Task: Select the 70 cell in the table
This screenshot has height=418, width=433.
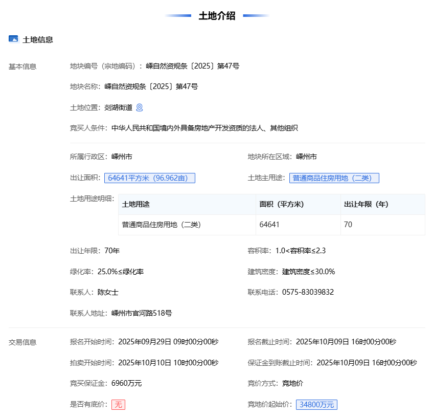Action: click(348, 225)
